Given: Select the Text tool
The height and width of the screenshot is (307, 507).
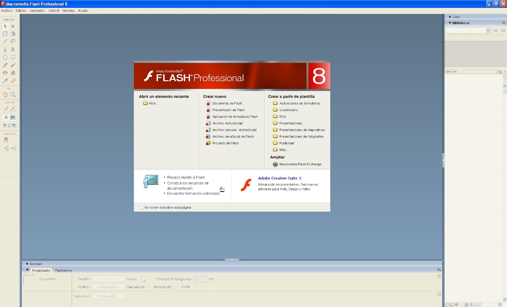Looking at the screenshot, I should [13, 49].
